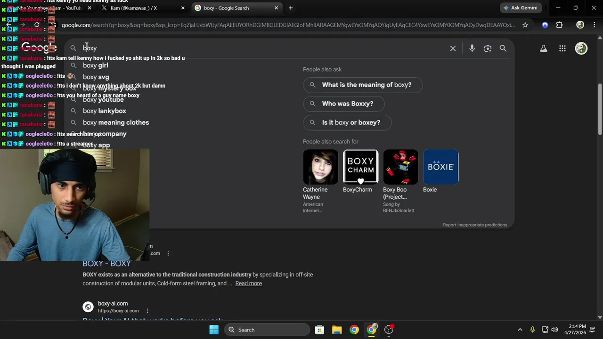Select the 'boxy meaning clothes' suggestion
Image resolution: width=603 pixels, height=339 pixels.
click(x=116, y=122)
